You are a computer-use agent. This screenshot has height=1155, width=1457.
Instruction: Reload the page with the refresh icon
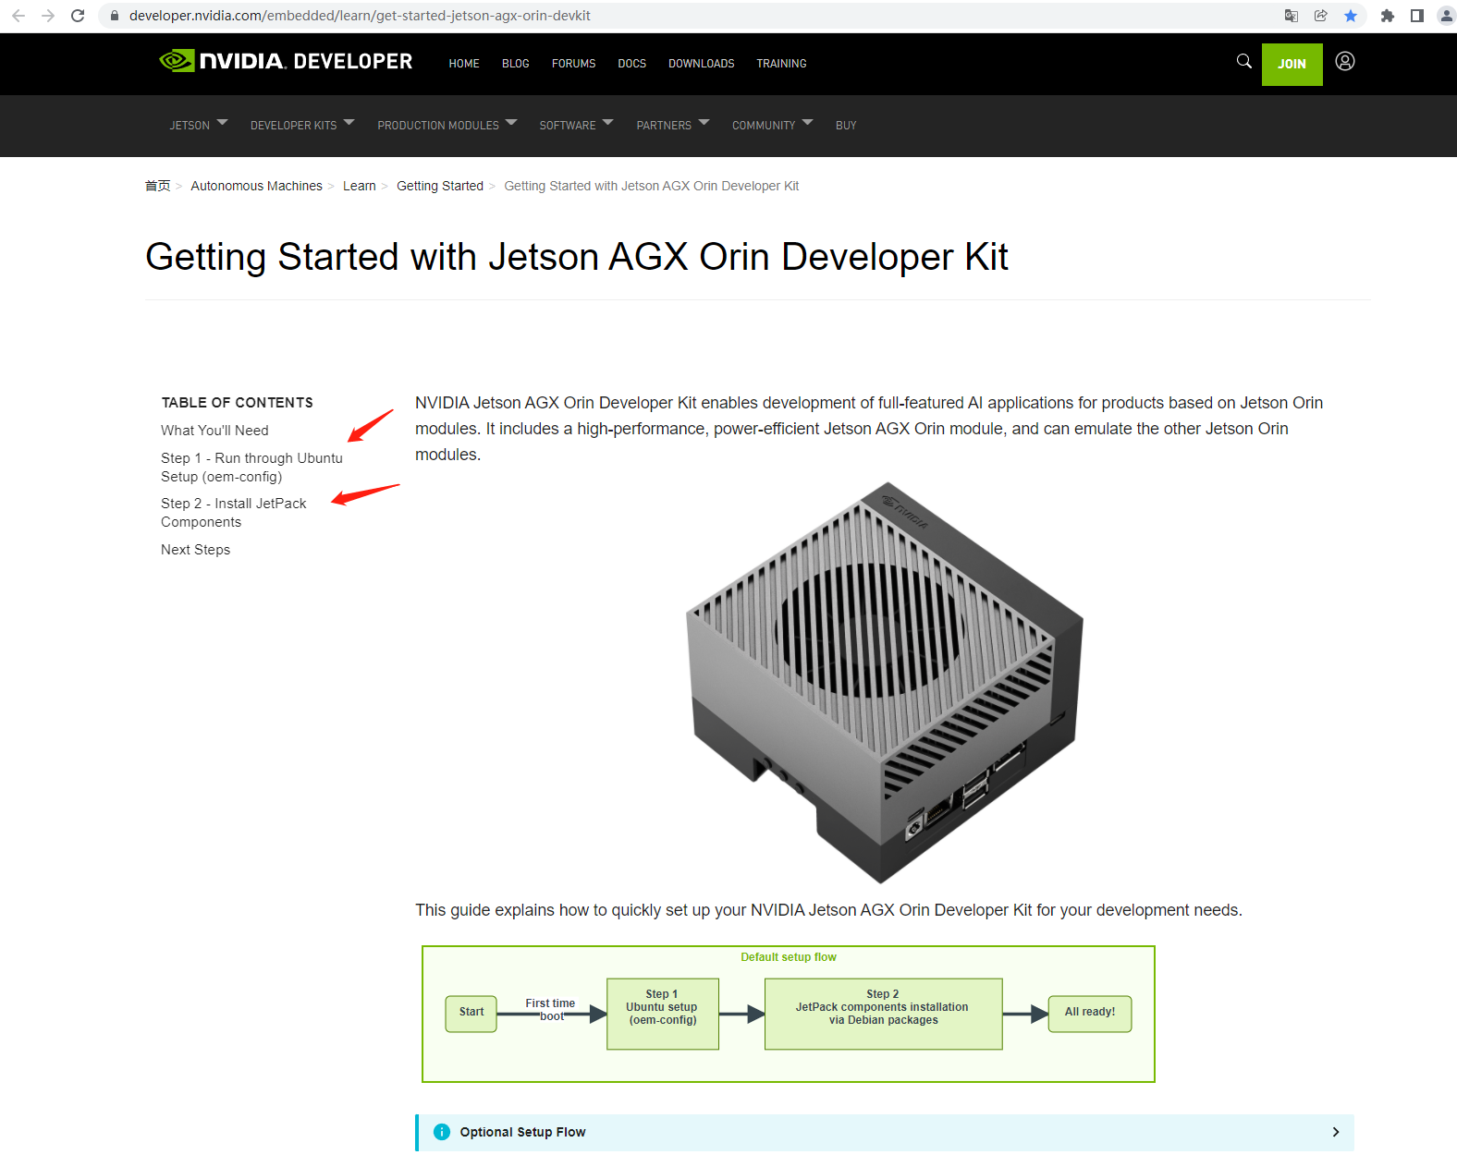coord(78,16)
